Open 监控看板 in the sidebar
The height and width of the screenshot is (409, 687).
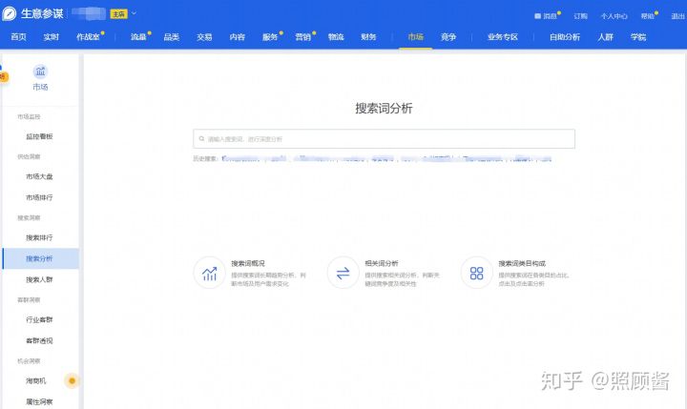(x=39, y=136)
